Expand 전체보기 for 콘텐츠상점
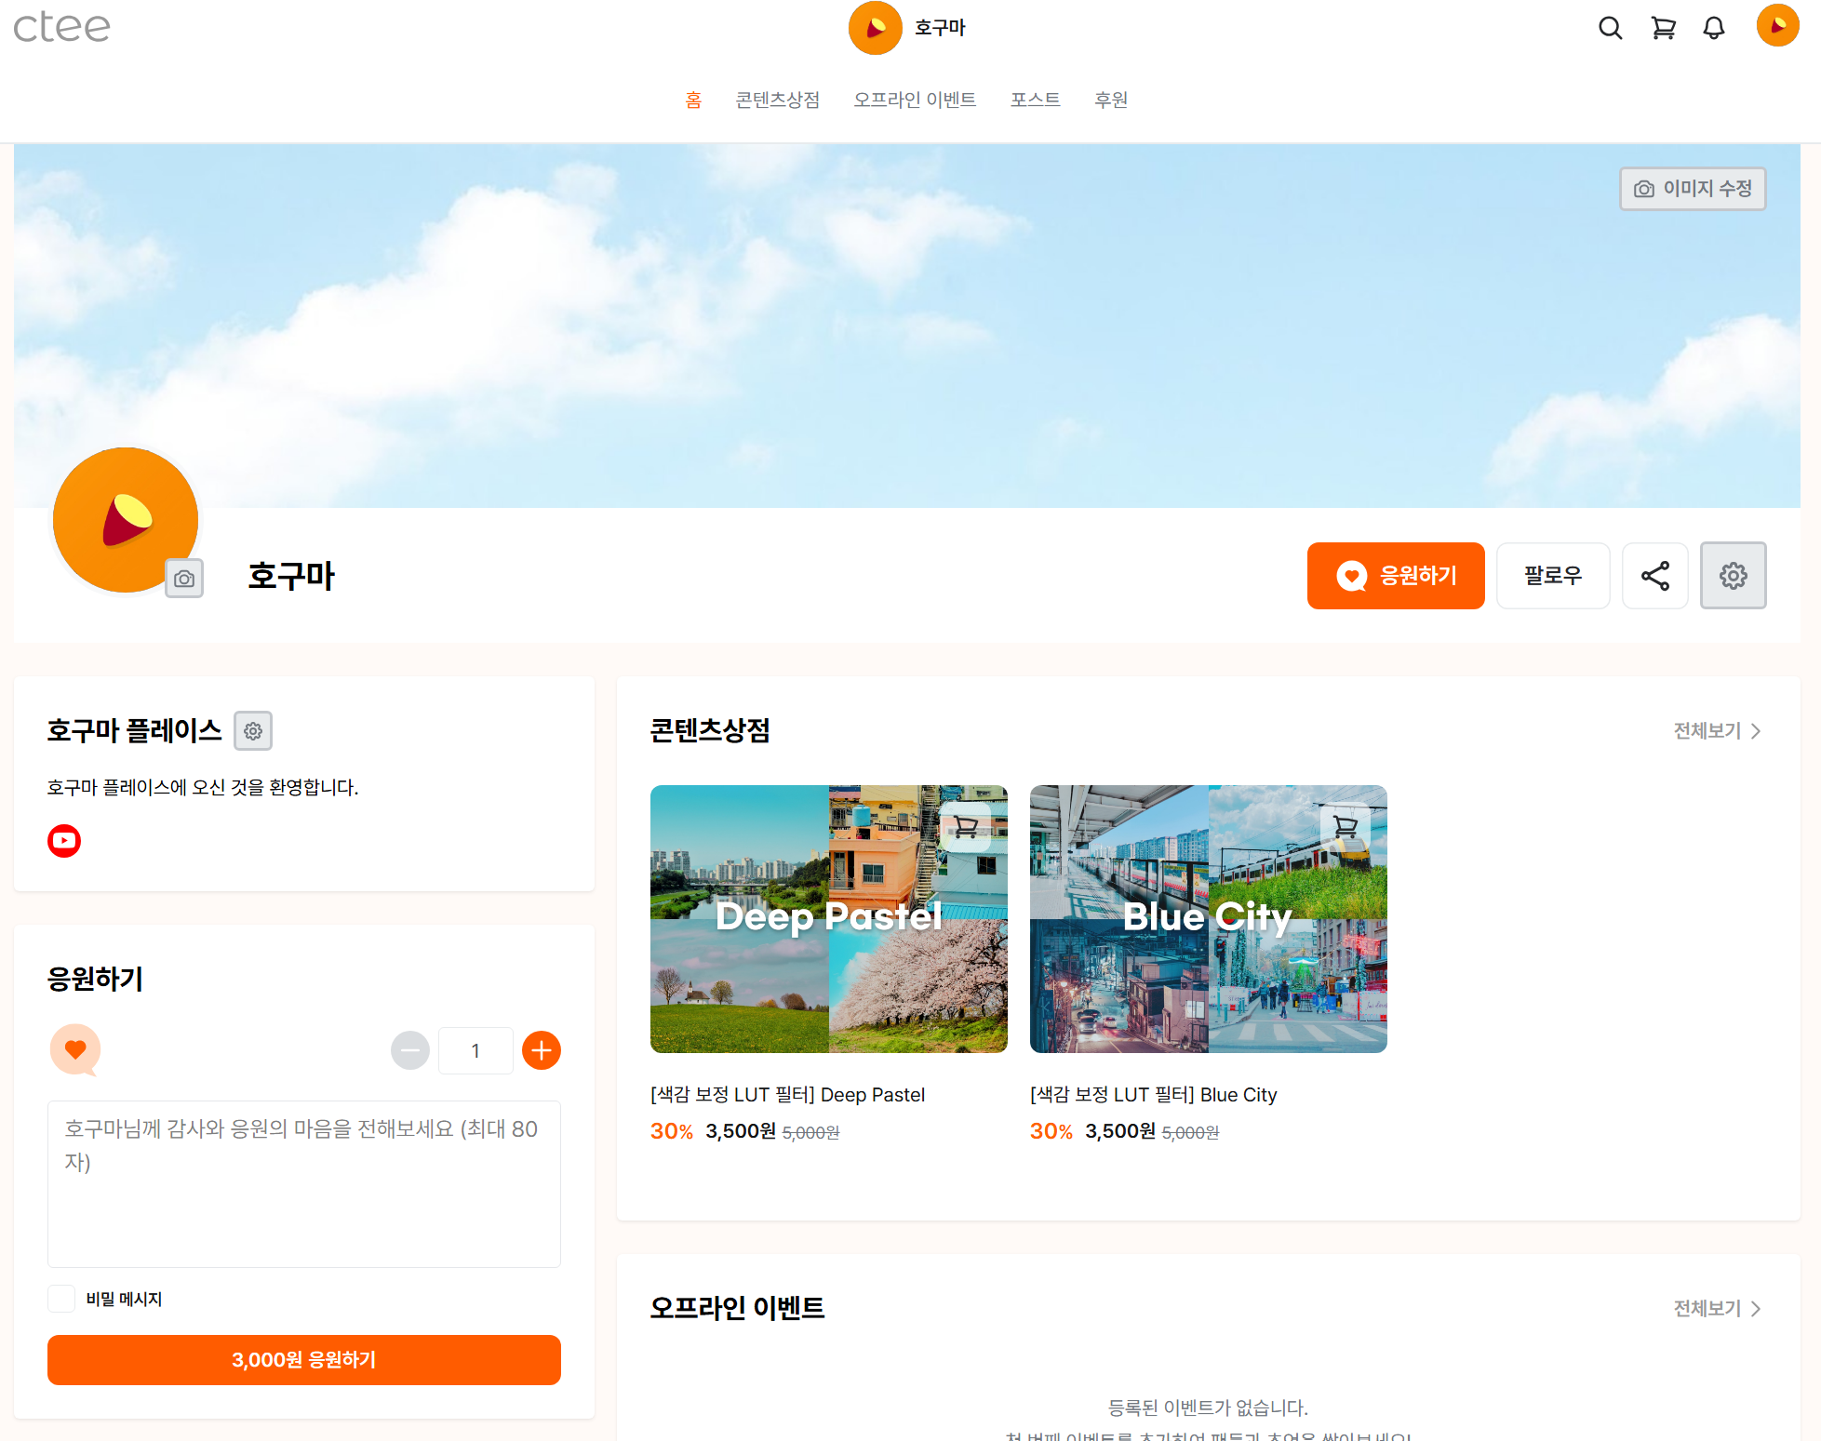The image size is (1821, 1441). [x=1716, y=731]
